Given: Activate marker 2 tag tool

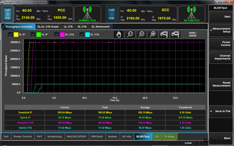Looking at the screenshot, I should [164, 35].
